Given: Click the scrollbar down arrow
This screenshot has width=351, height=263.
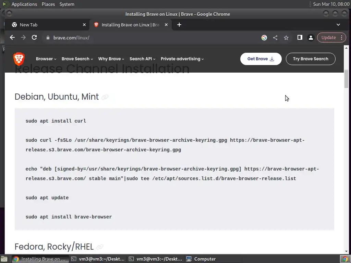Looking at the screenshot, I should pyautogui.click(x=346, y=251).
